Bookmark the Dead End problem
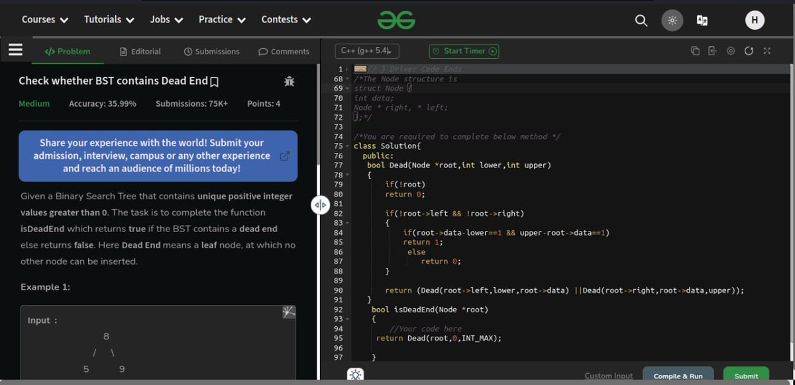This screenshot has width=795, height=385. coord(215,80)
